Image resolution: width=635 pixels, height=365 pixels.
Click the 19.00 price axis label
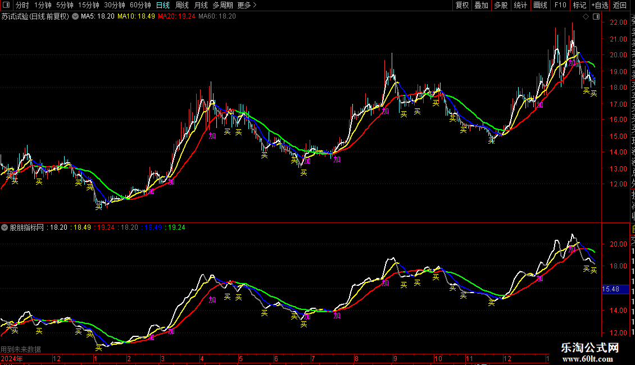pyautogui.click(x=618, y=72)
